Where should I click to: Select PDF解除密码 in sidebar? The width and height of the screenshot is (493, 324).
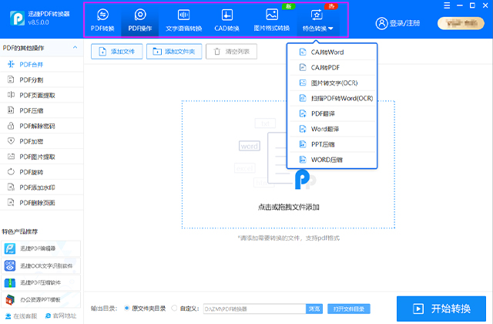pyautogui.click(x=42, y=126)
